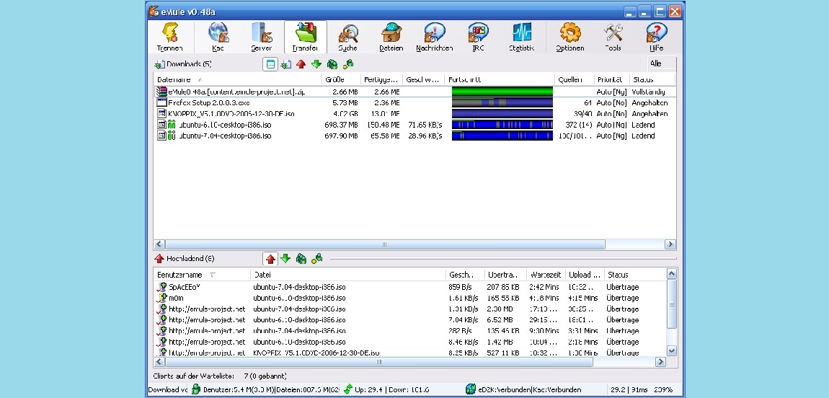The width and height of the screenshot is (829, 398).
Task: Click the downloads-only view icon in Downloads bar
Action: (x=286, y=64)
